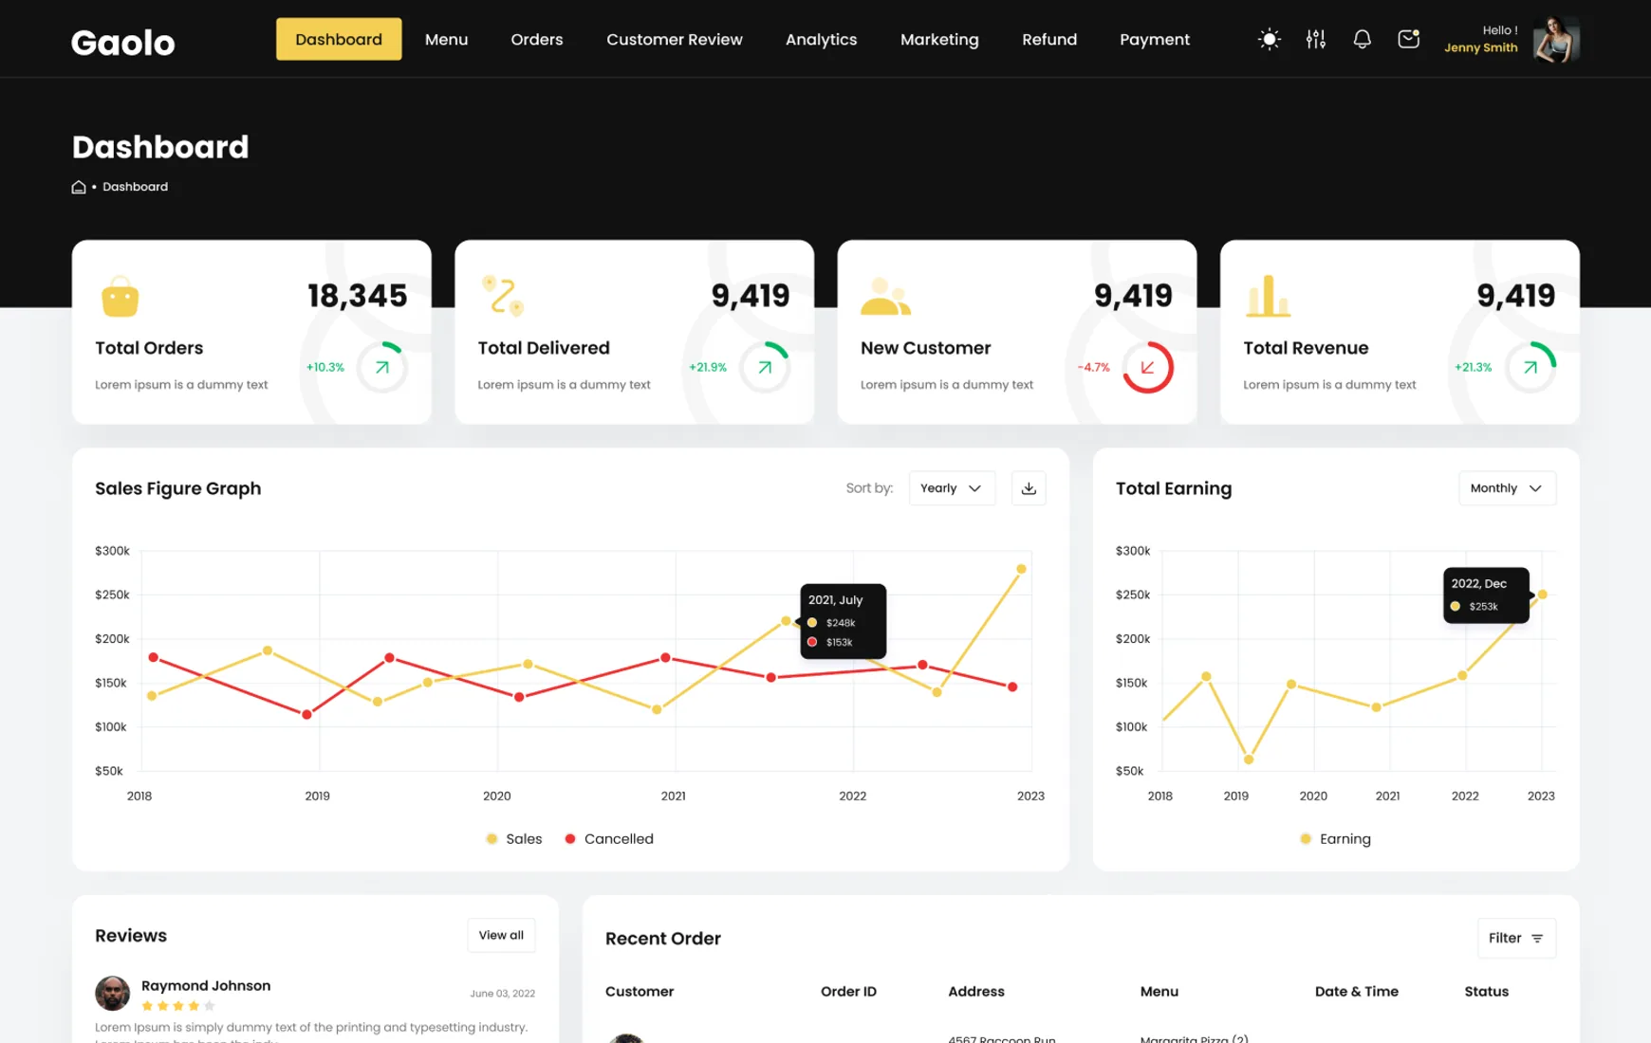This screenshot has width=1651, height=1043.
Task: Click 2021, July sales data point
Action: (x=786, y=621)
